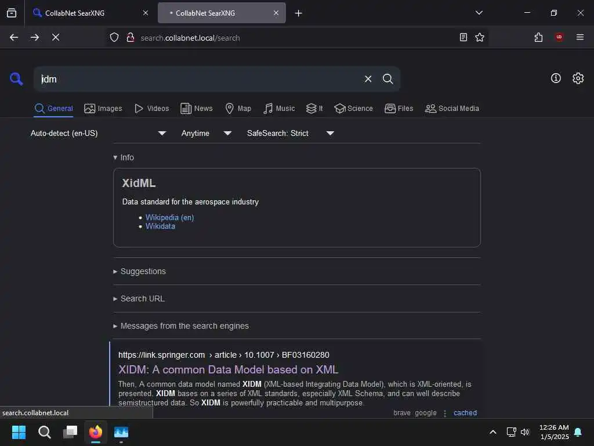Click the XidML infobox heading
Image resolution: width=594 pixels, height=446 pixels.
pyautogui.click(x=139, y=183)
